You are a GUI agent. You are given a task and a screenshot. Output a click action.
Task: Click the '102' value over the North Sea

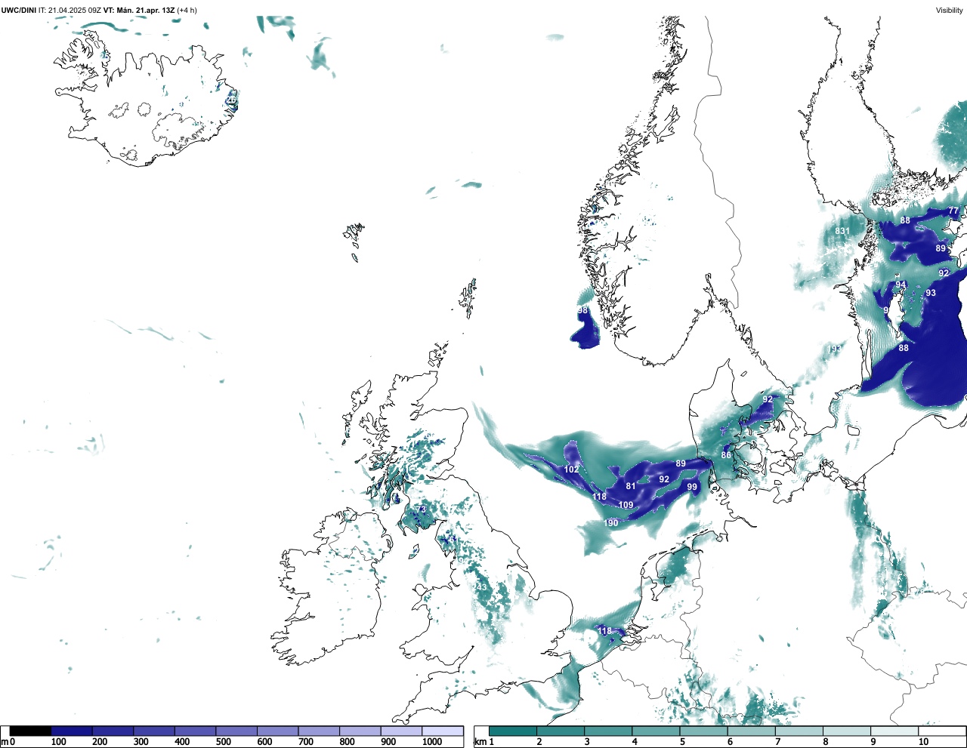tap(571, 469)
